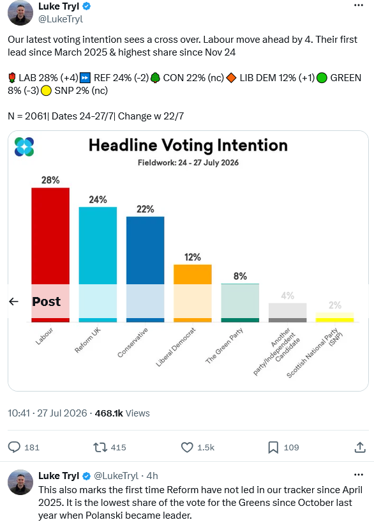The height and width of the screenshot is (527, 374).
Task: Open more options on the main tweet
Action: coord(359,5)
